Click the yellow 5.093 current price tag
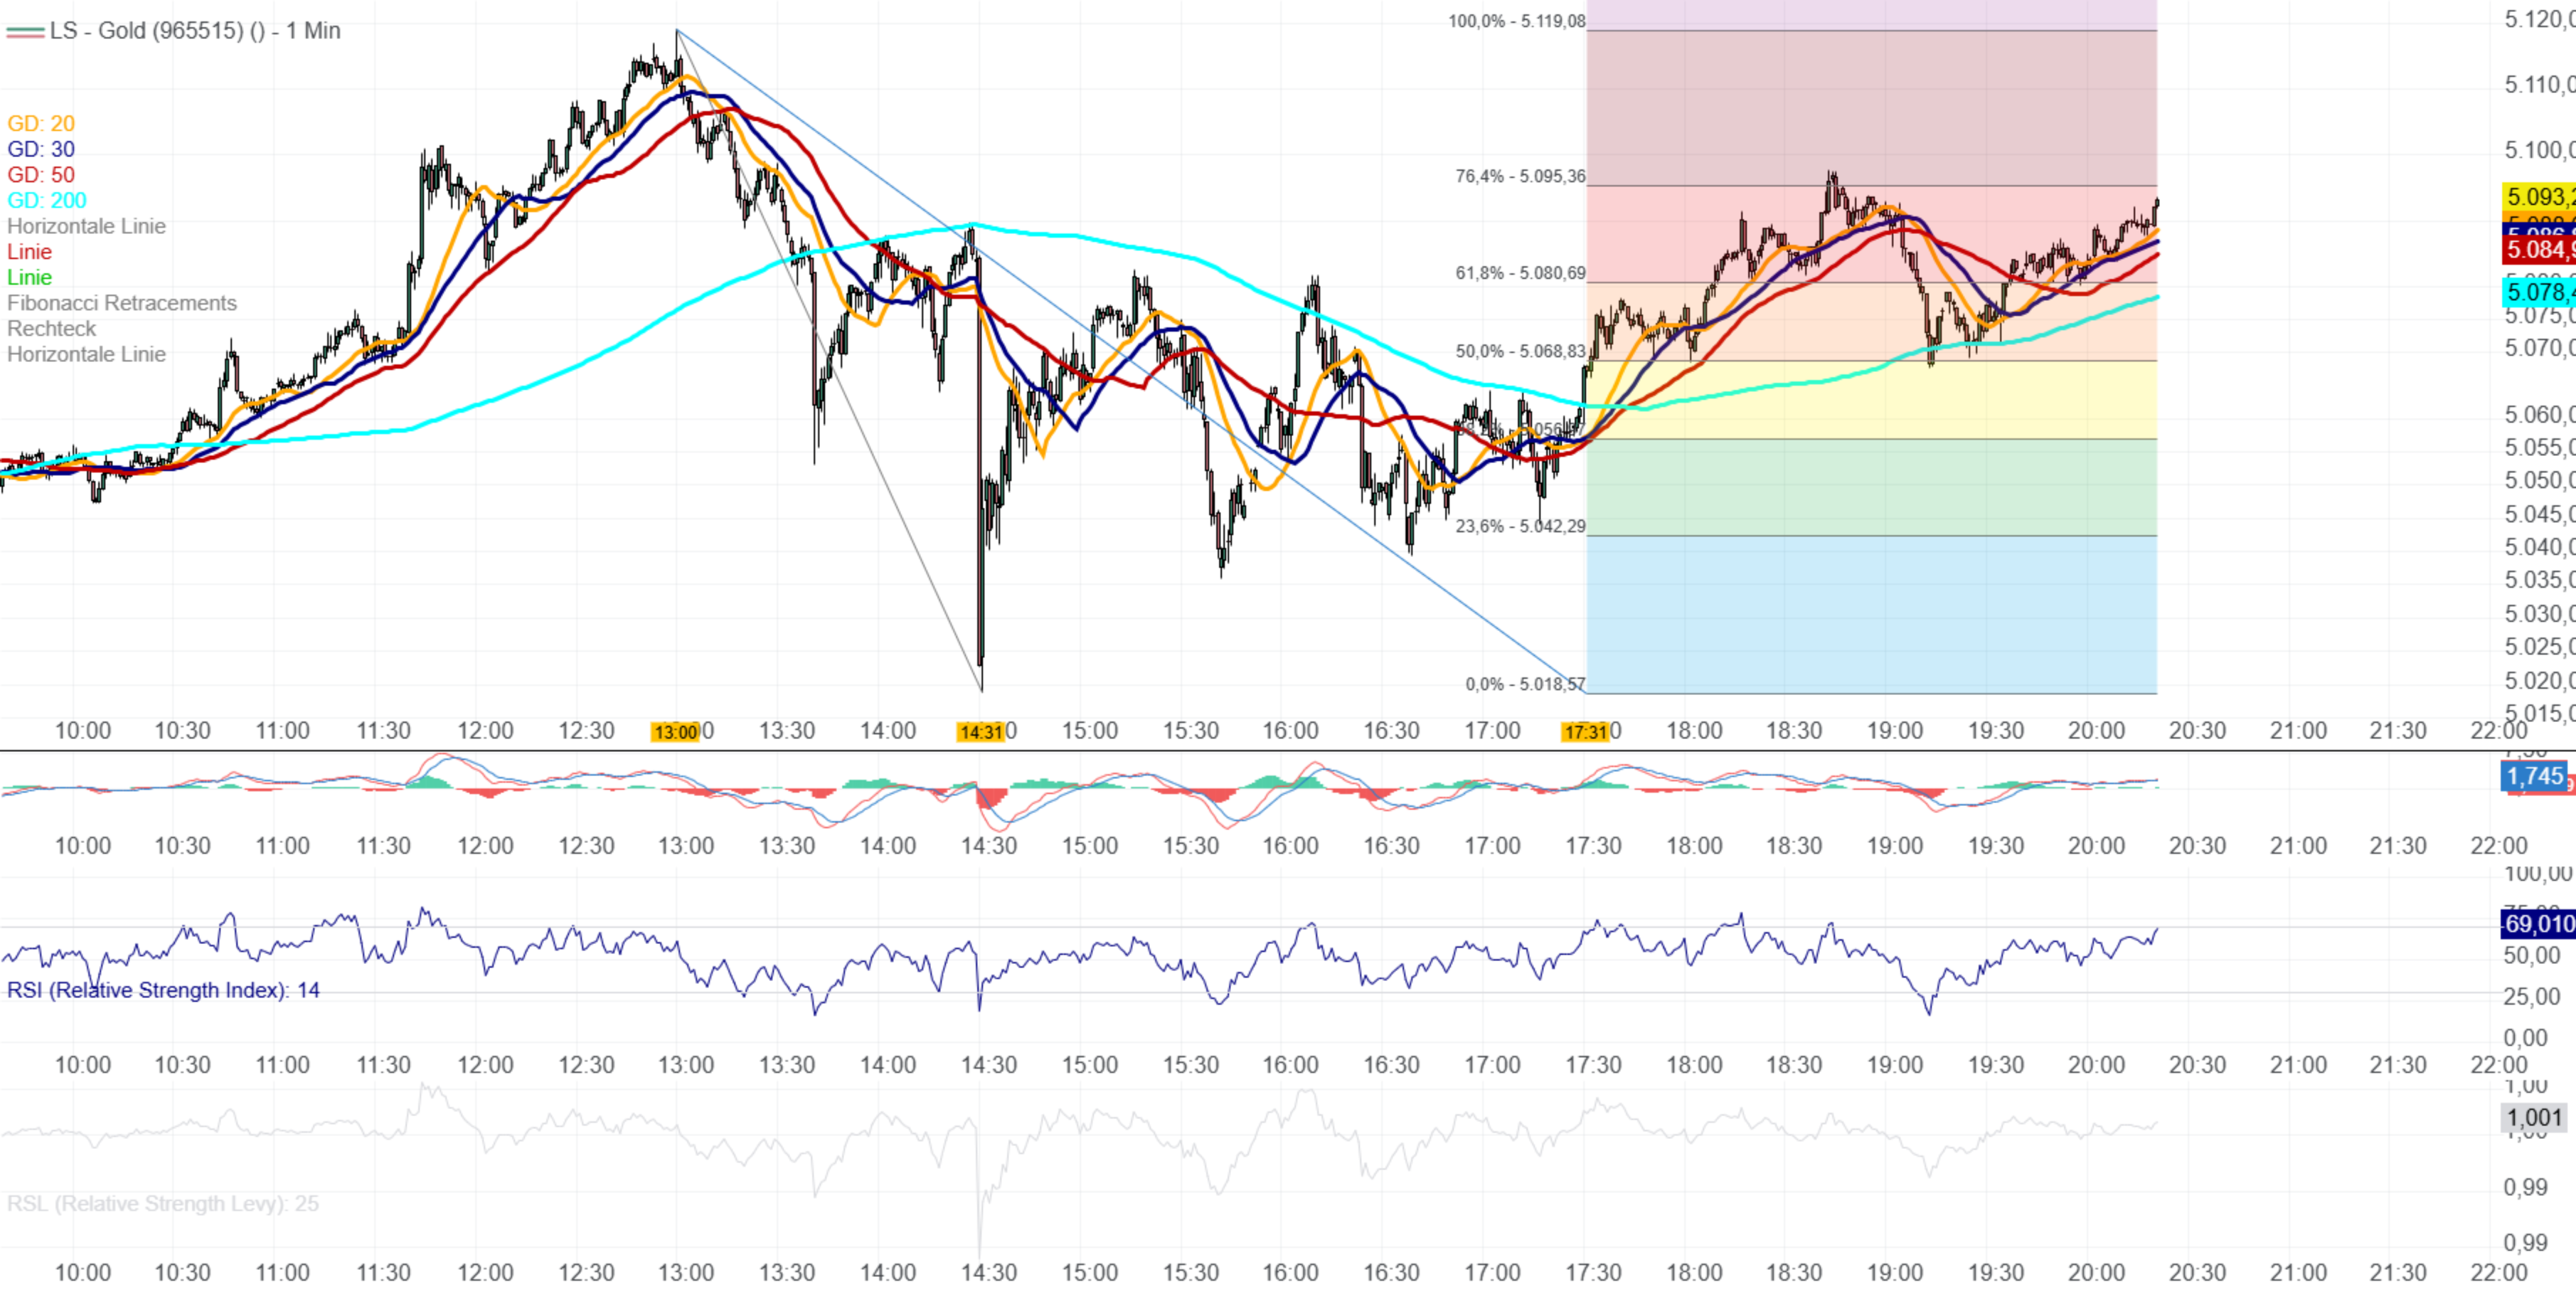 tap(2537, 197)
